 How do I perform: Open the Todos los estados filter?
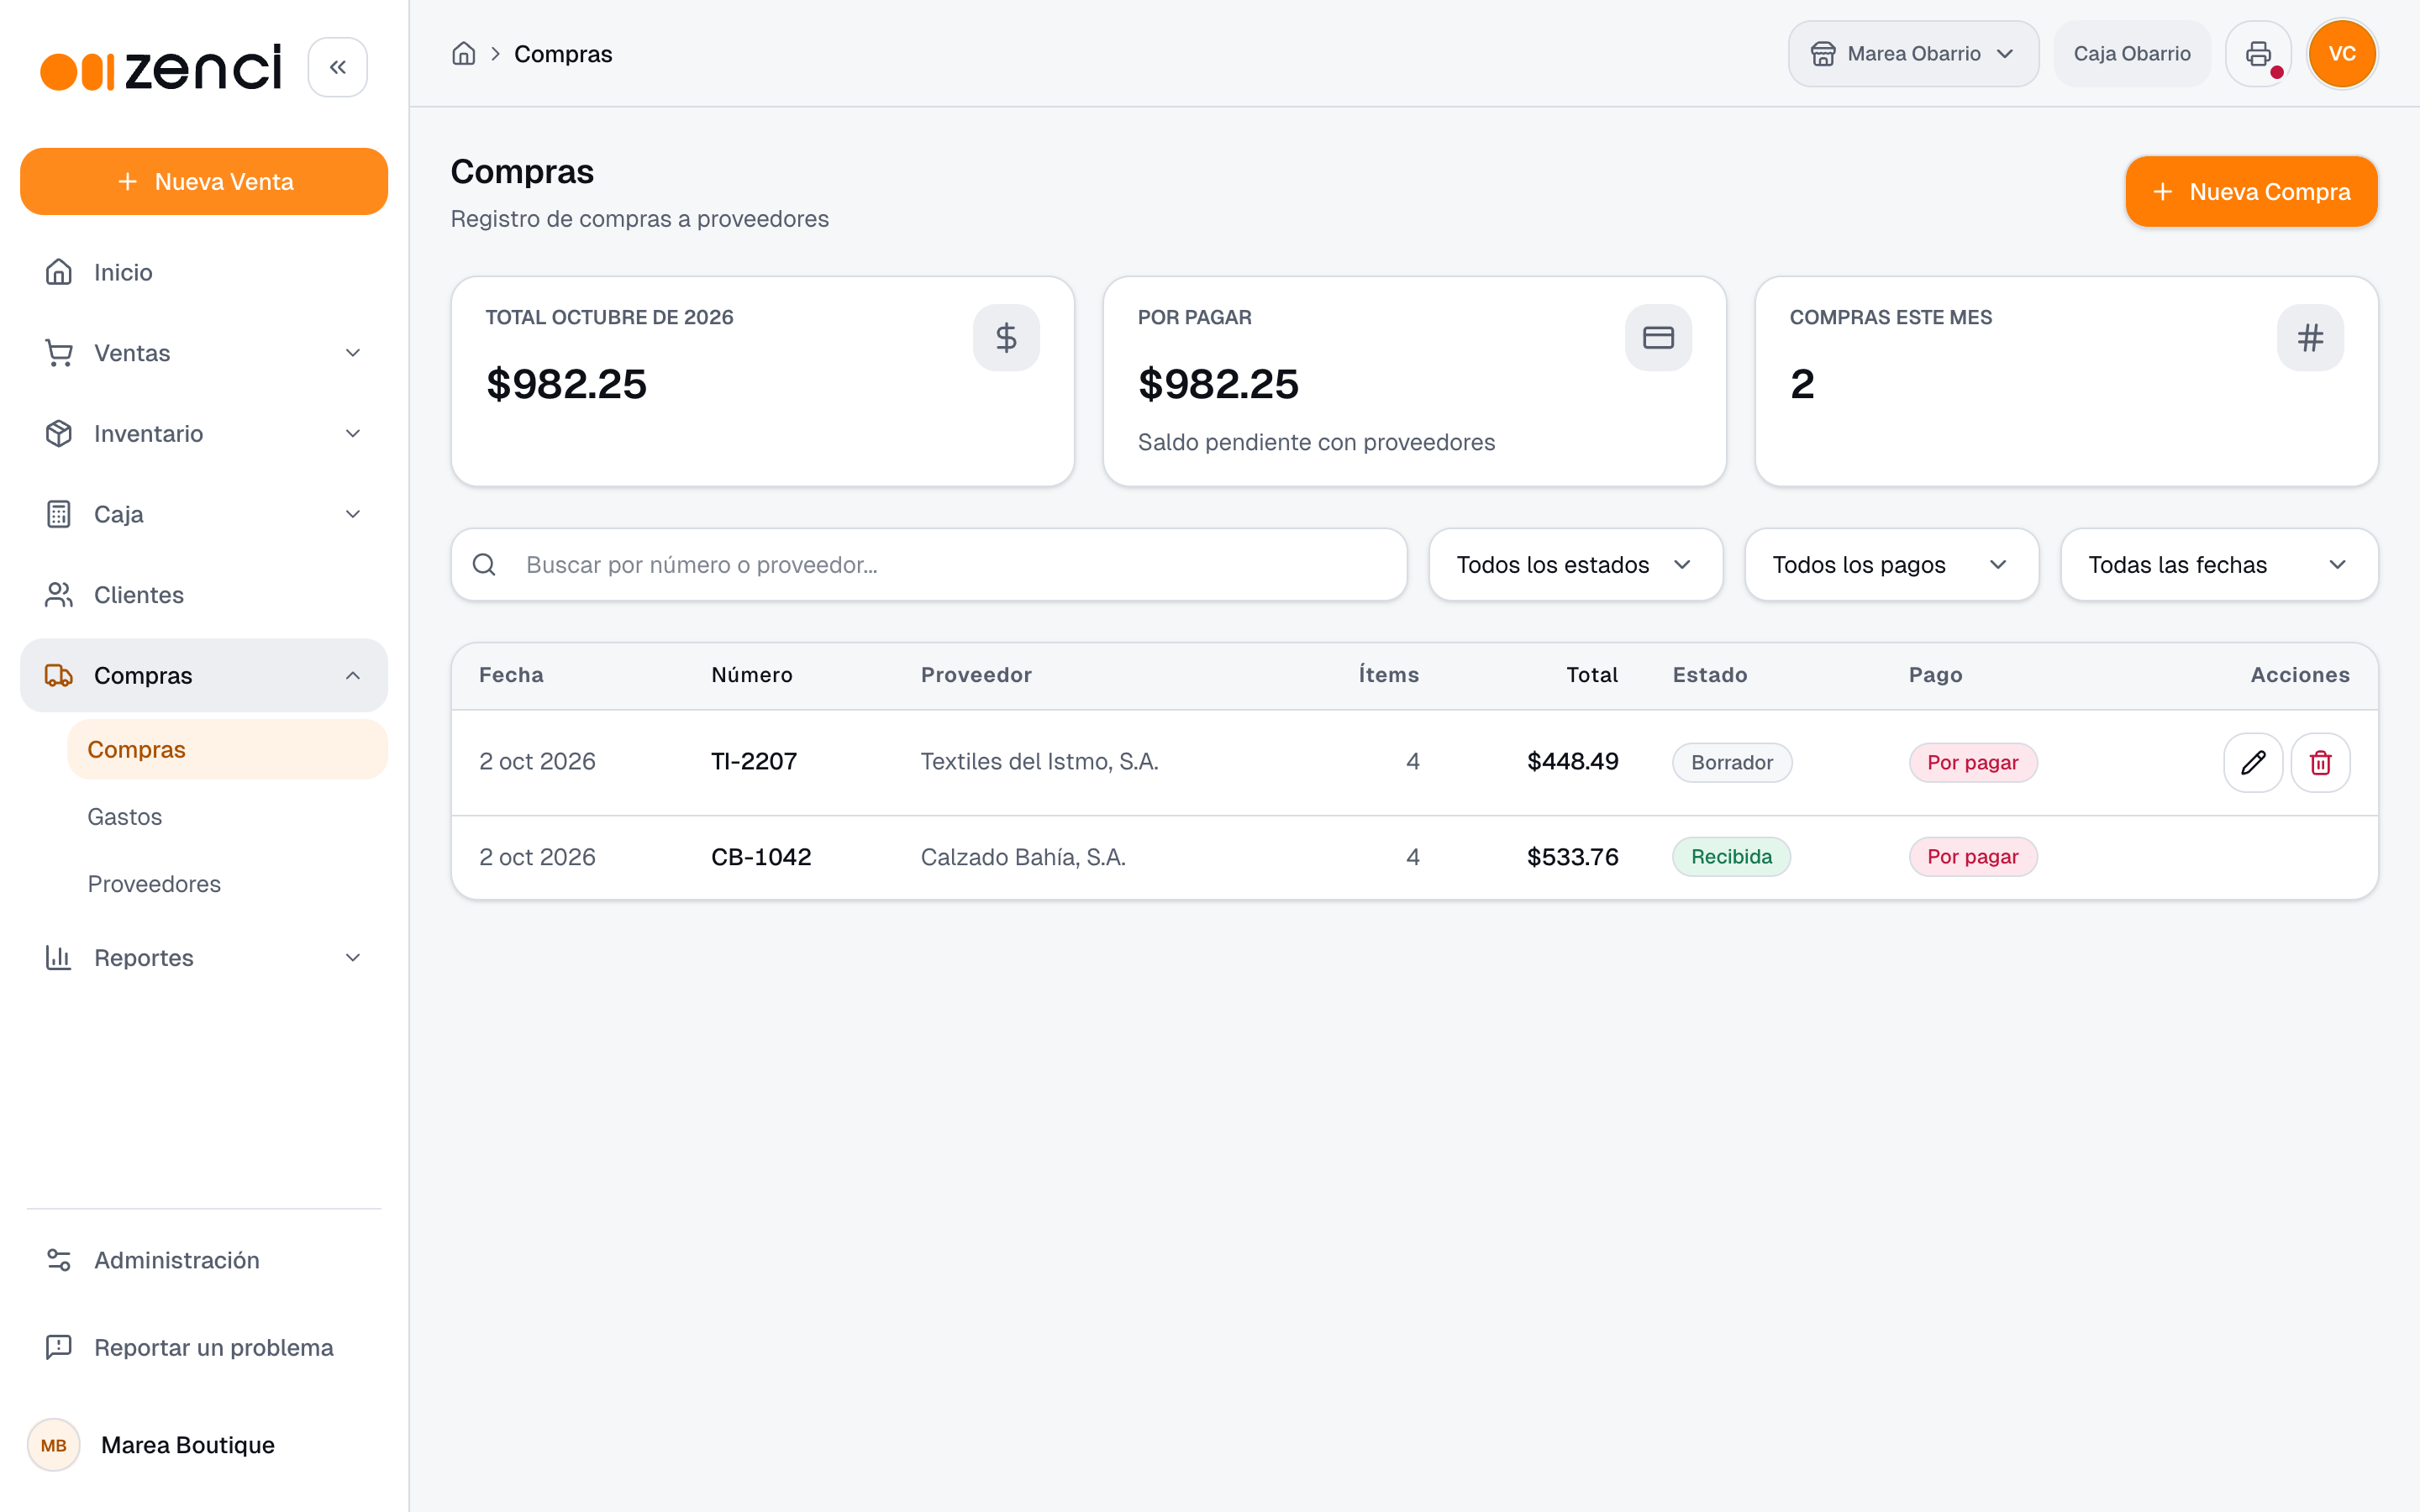tap(1575, 565)
